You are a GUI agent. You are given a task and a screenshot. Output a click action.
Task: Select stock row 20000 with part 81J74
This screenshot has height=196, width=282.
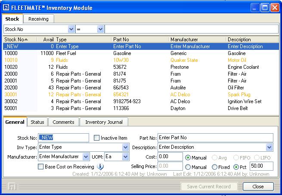141,74
